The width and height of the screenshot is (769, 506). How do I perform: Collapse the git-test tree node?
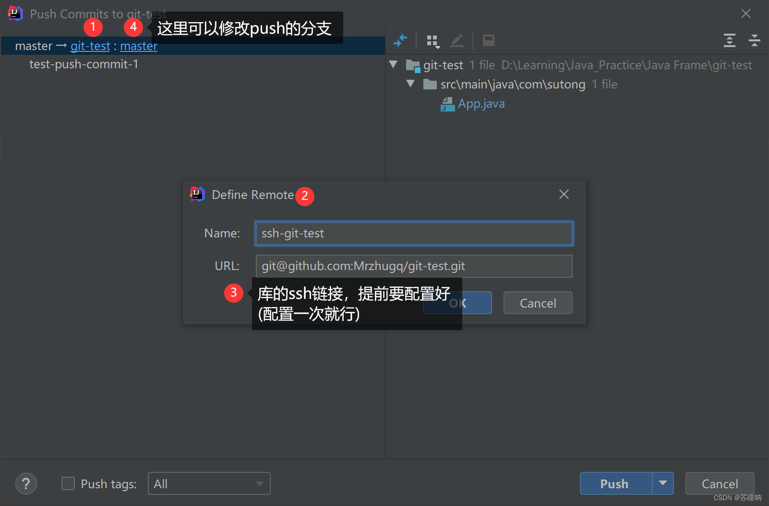tap(393, 64)
